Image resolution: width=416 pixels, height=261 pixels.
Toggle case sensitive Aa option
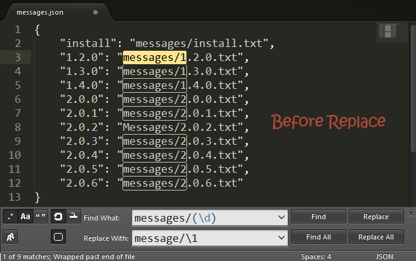[x=25, y=217]
